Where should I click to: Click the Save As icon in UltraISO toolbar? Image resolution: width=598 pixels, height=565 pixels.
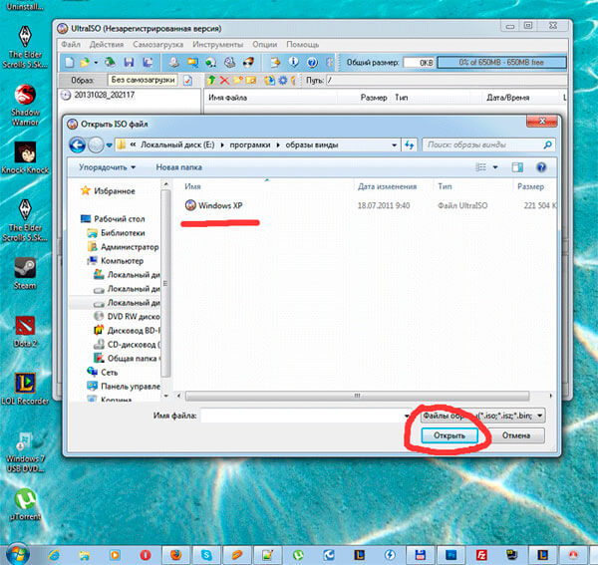[x=148, y=62]
